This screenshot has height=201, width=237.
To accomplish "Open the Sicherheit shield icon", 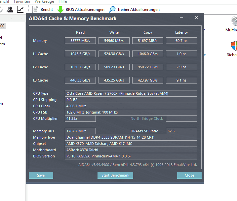I will (234, 46).
